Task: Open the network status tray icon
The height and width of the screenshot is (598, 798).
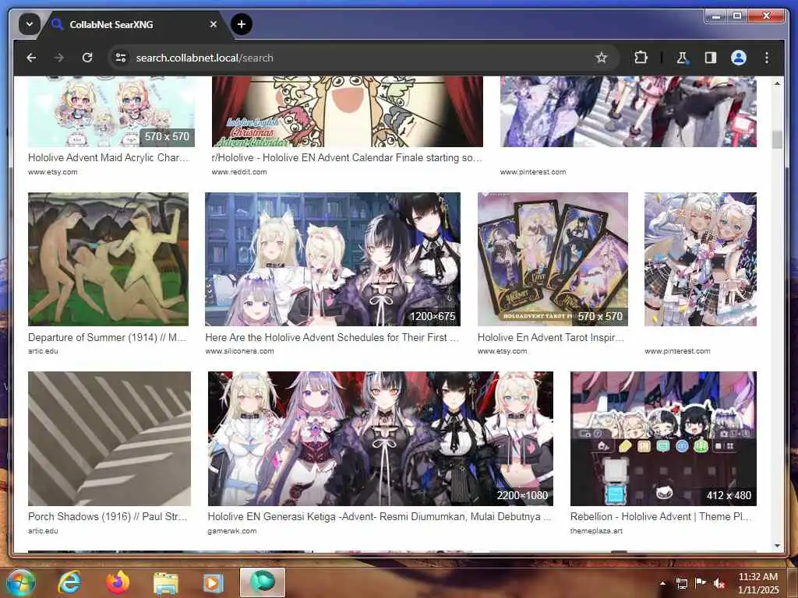Action: click(681, 583)
